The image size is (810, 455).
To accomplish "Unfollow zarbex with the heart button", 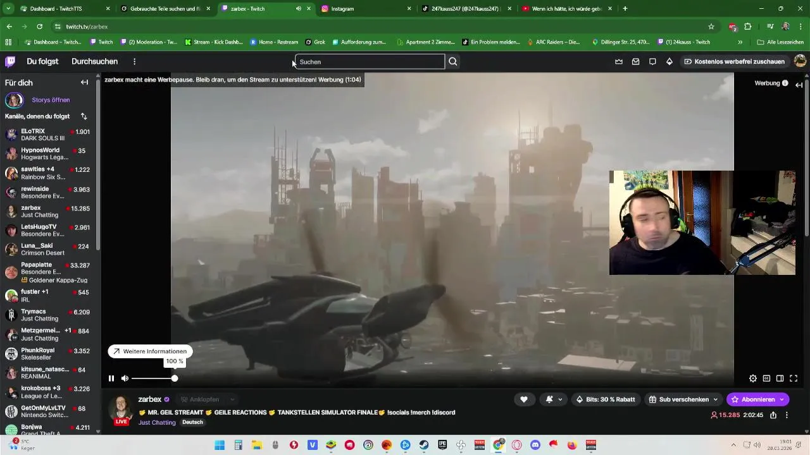I will pos(523,399).
